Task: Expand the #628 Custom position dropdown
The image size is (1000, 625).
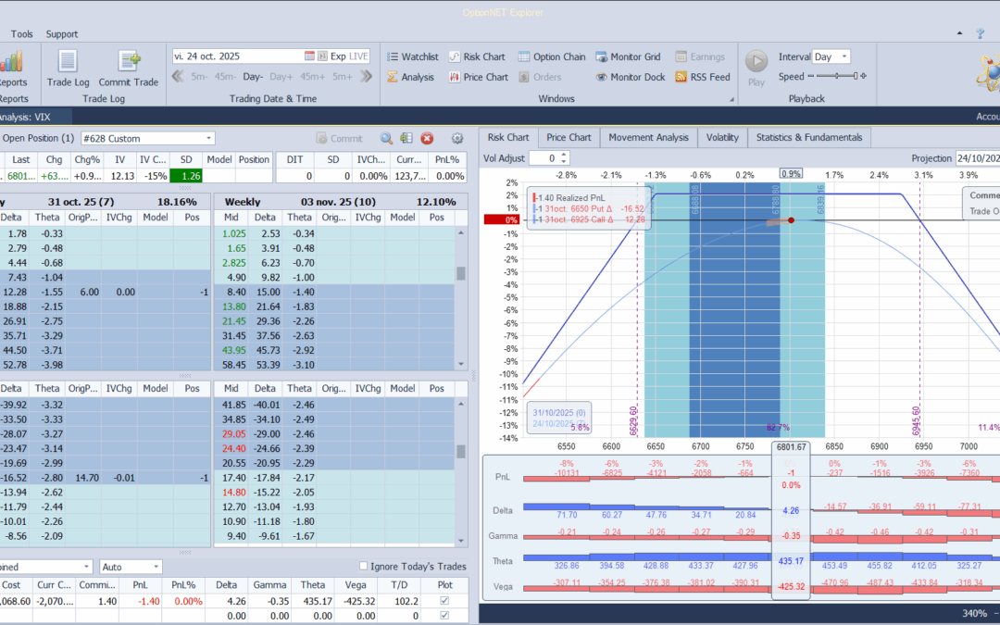Action: (x=208, y=138)
